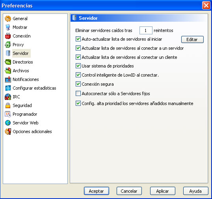Click the reintentos number input field
212x199 pixels.
click(x=146, y=30)
